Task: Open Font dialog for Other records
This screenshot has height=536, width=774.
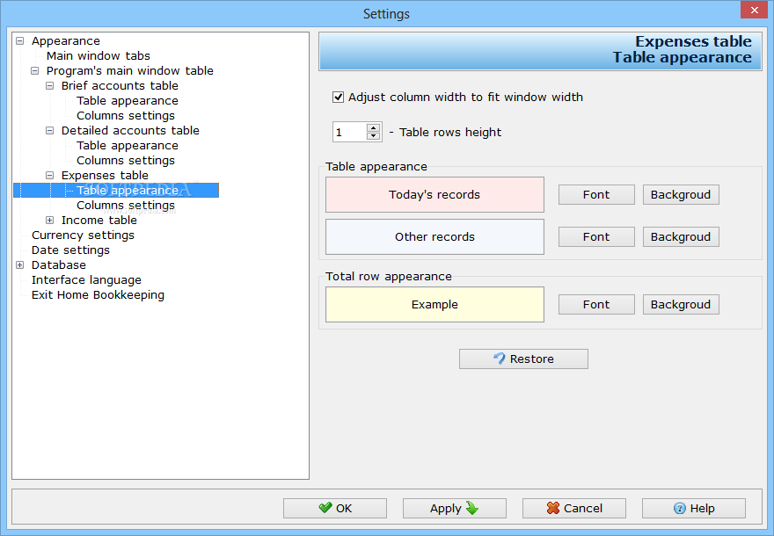Action: pyautogui.click(x=596, y=236)
